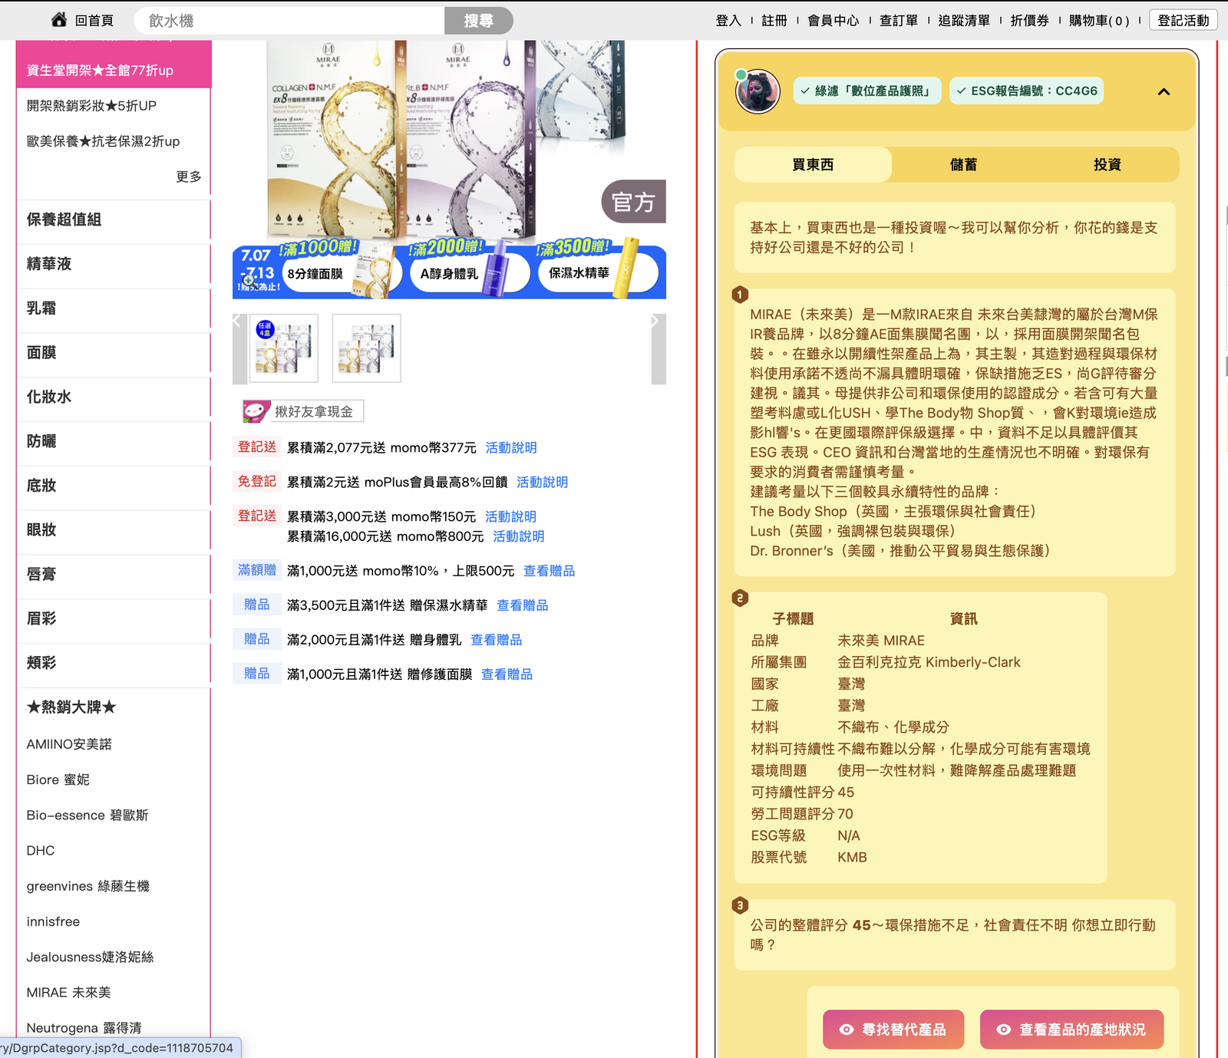Open 查看贈品 for 贈保濕水精華
This screenshot has width=1228, height=1058.
[x=522, y=605]
